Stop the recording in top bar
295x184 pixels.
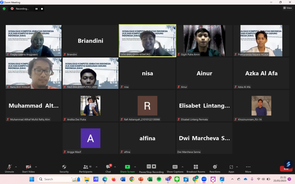coord(42,9)
